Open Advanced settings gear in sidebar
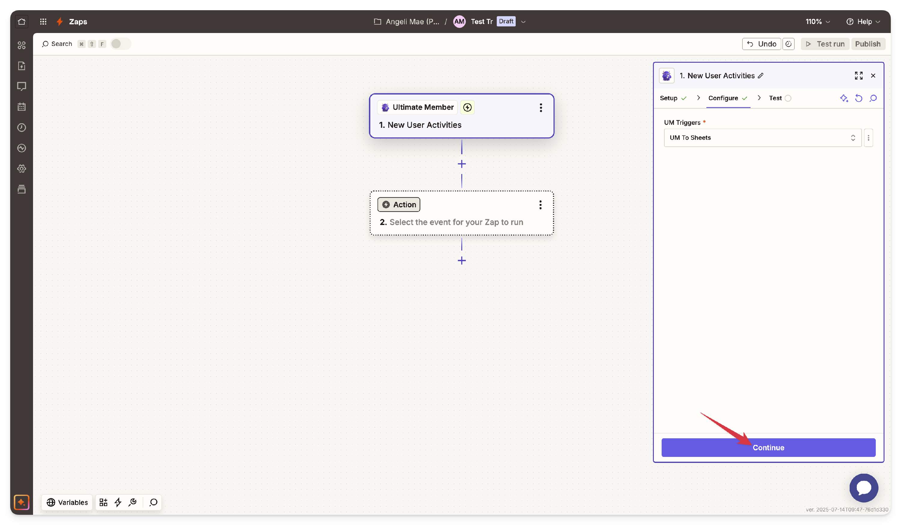 point(21,169)
